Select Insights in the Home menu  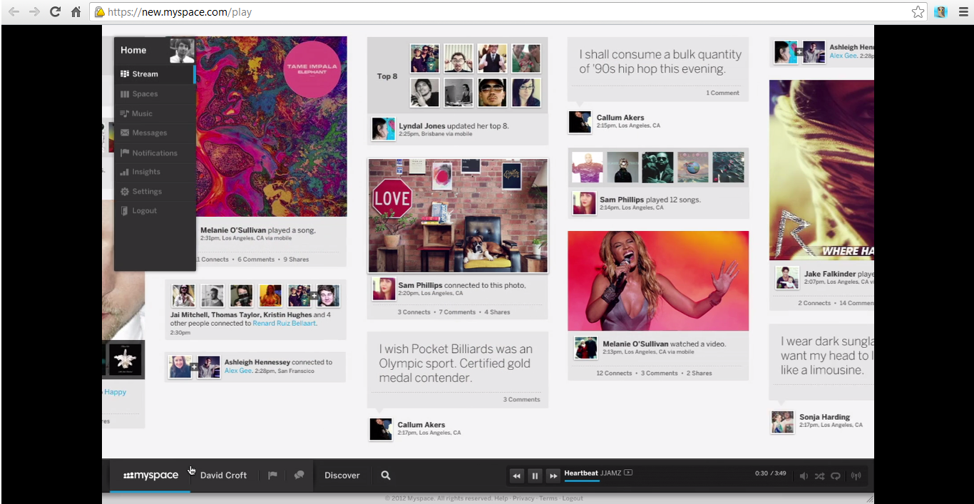[x=145, y=172]
